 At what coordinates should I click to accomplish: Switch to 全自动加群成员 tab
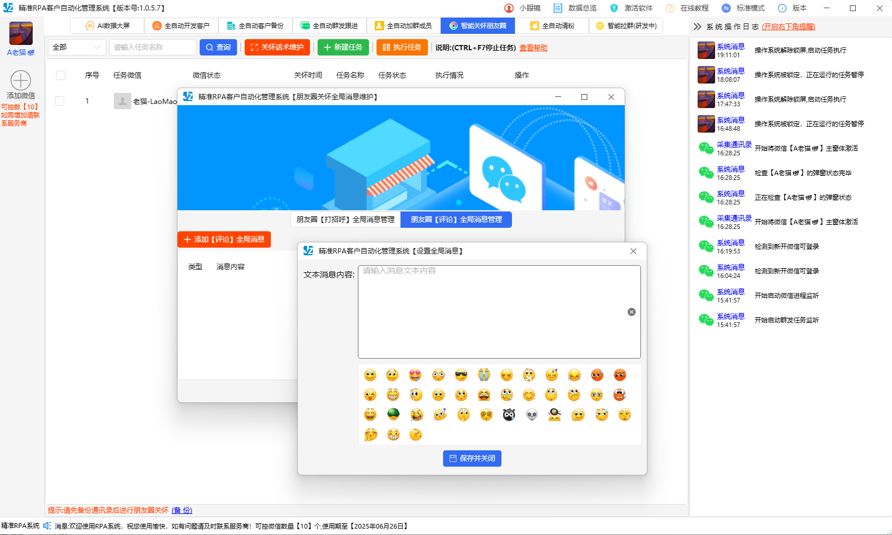[x=403, y=26]
